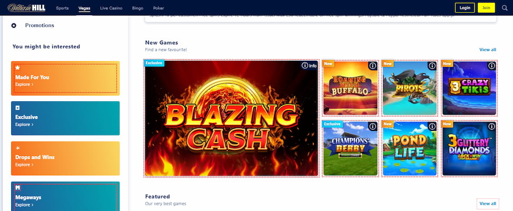Click the New badge on Pond Life
Image resolution: width=513 pixels, height=211 pixels.
tap(388, 124)
